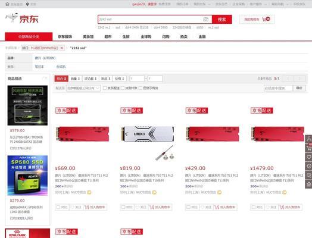Open the all product categories menu

pyautogui.click(x=29, y=36)
